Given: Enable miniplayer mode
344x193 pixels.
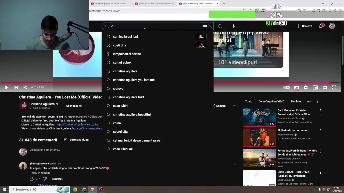Looking at the screenshot, I should point(315,87).
